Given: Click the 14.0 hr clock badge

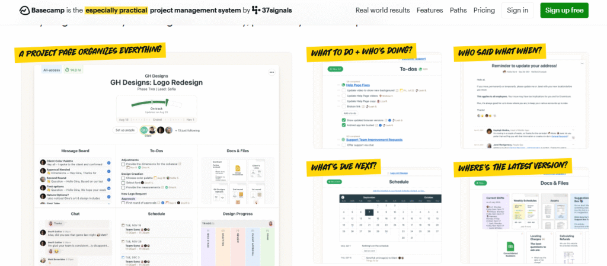Looking at the screenshot, I should coord(73,70).
